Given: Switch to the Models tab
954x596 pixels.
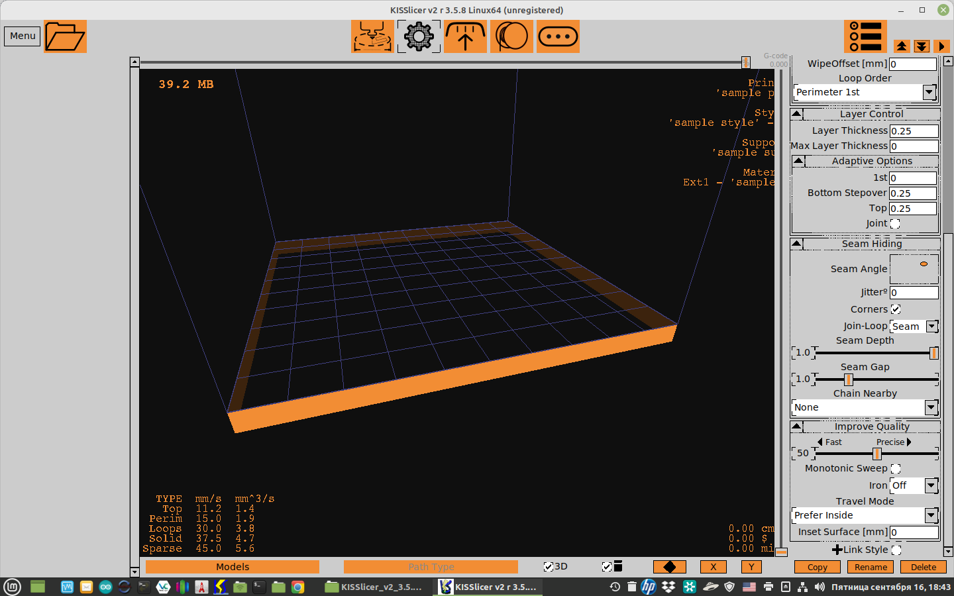Looking at the screenshot, I should click(x=233, y=567).
